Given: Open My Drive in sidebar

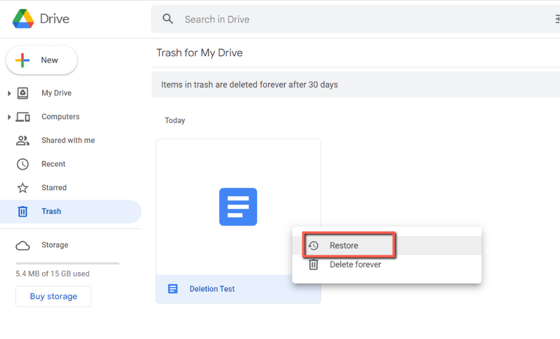Looking at the screenshot, I should [x=56, y=93].
